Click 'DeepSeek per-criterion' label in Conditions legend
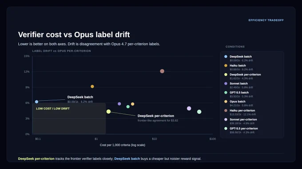Screen dimensions: 302x169 (x=245, y=75)
